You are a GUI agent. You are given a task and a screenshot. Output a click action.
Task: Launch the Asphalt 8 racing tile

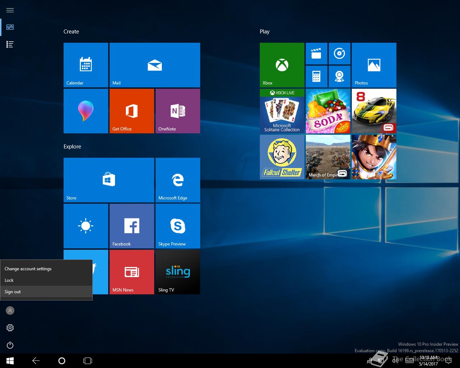(x=374, y=111)
